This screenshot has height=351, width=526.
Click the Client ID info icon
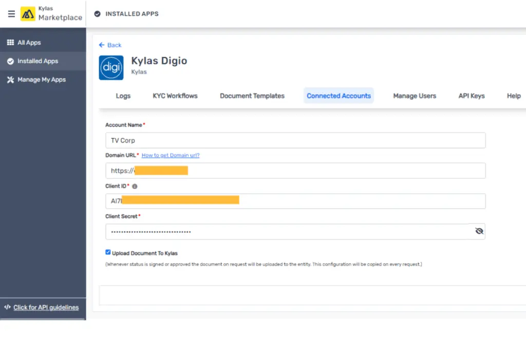(x=135, y=186)
